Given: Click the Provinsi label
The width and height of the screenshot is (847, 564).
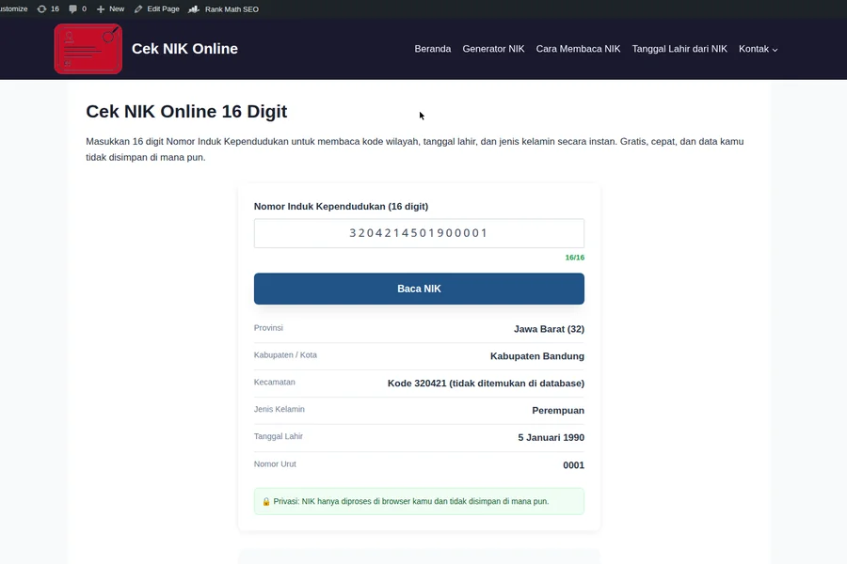Looking at the screenshot, I should (268, 328).
